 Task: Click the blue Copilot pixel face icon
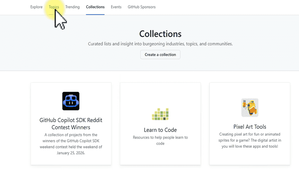pos(71,101)
